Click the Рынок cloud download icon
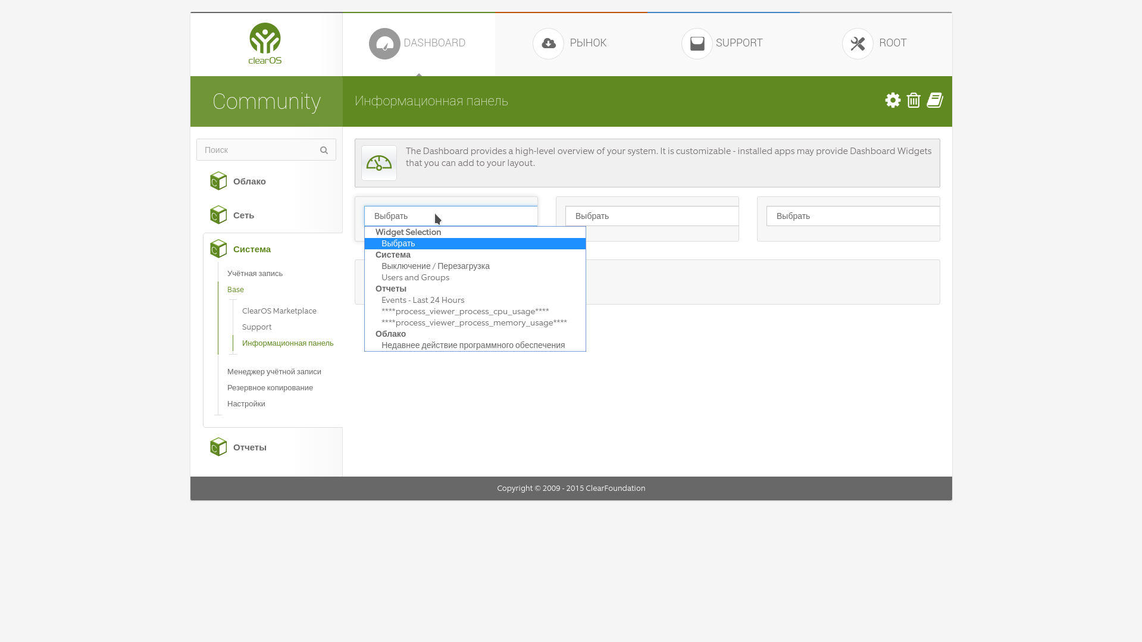The height and width of the screenshot is (642, 1142). pos(548,43)
